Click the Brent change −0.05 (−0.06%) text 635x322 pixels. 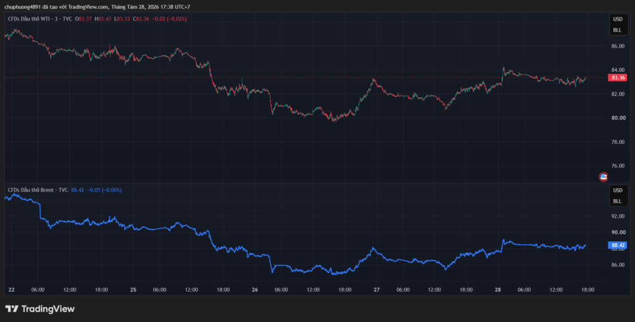pyautogui.click(x=104, y=190)
